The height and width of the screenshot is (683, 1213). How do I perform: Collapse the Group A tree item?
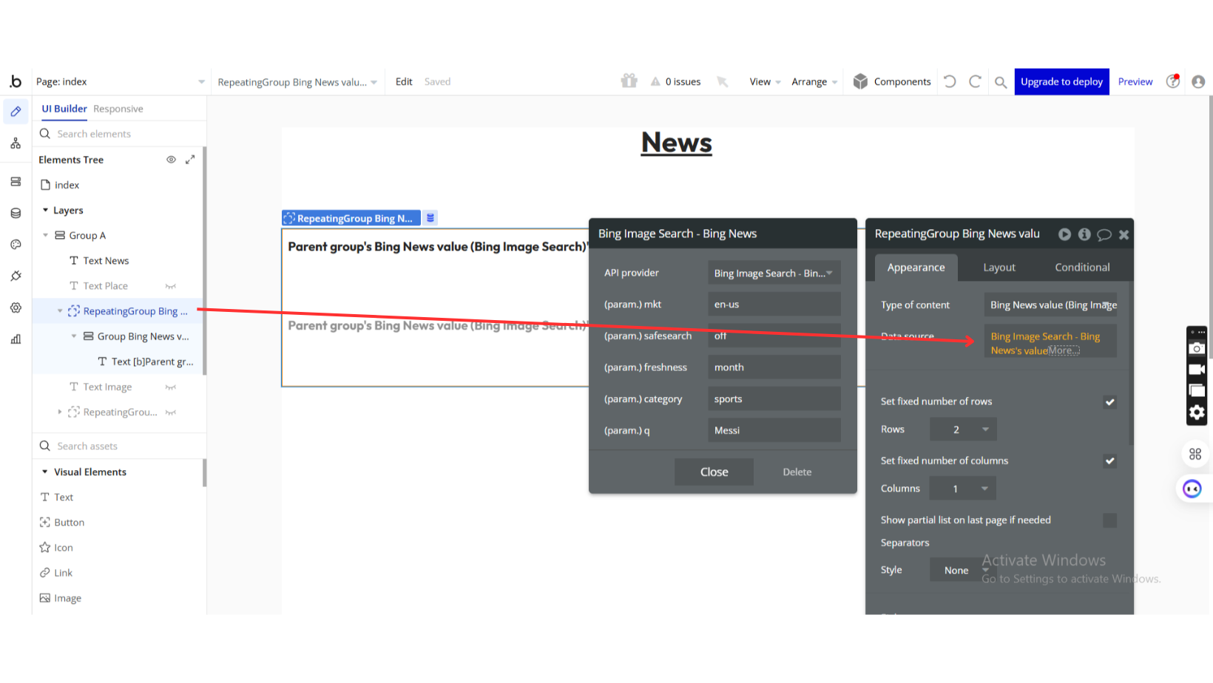pos(46,236)
